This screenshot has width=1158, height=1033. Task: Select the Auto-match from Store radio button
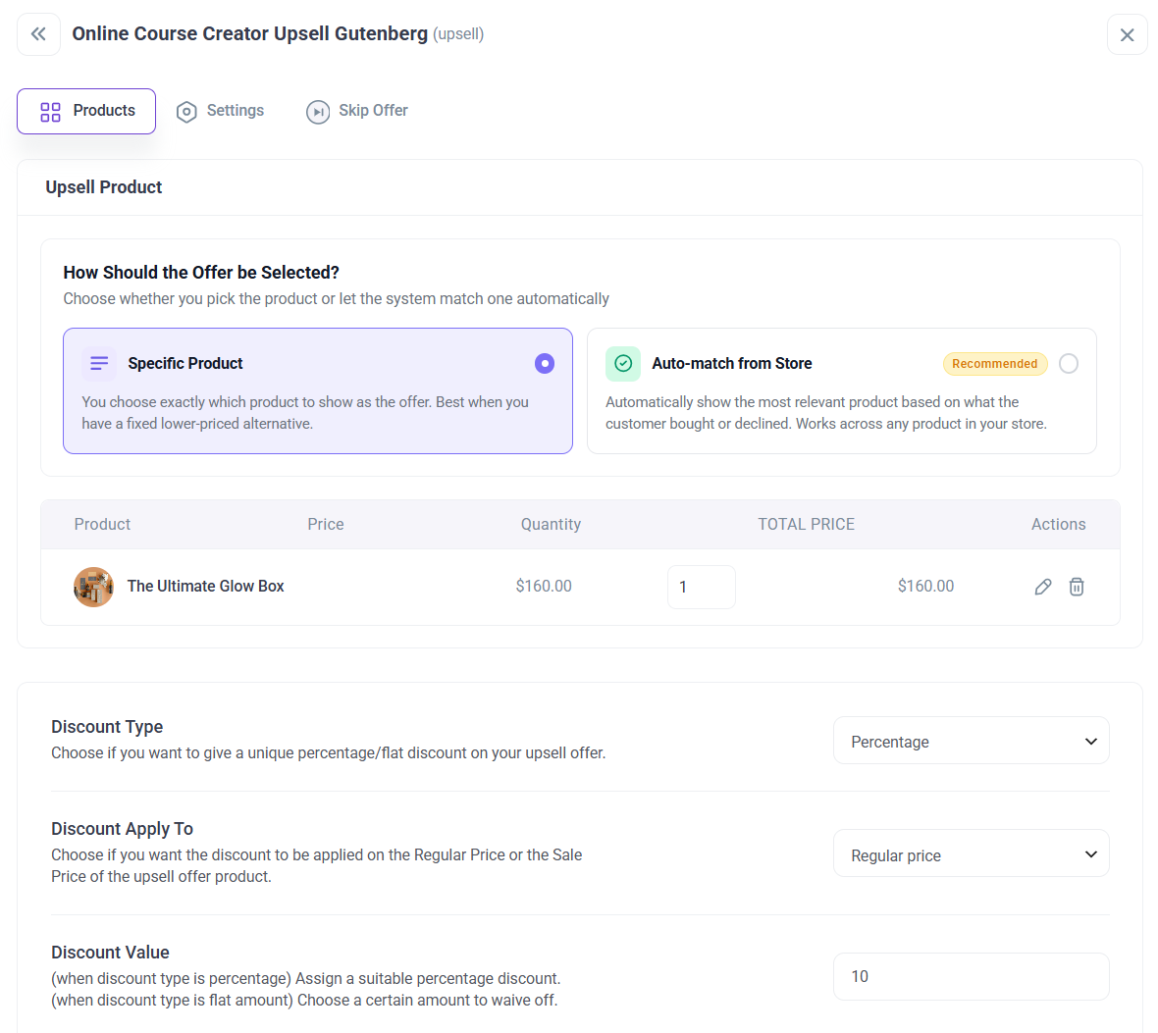click(1068, 363)
